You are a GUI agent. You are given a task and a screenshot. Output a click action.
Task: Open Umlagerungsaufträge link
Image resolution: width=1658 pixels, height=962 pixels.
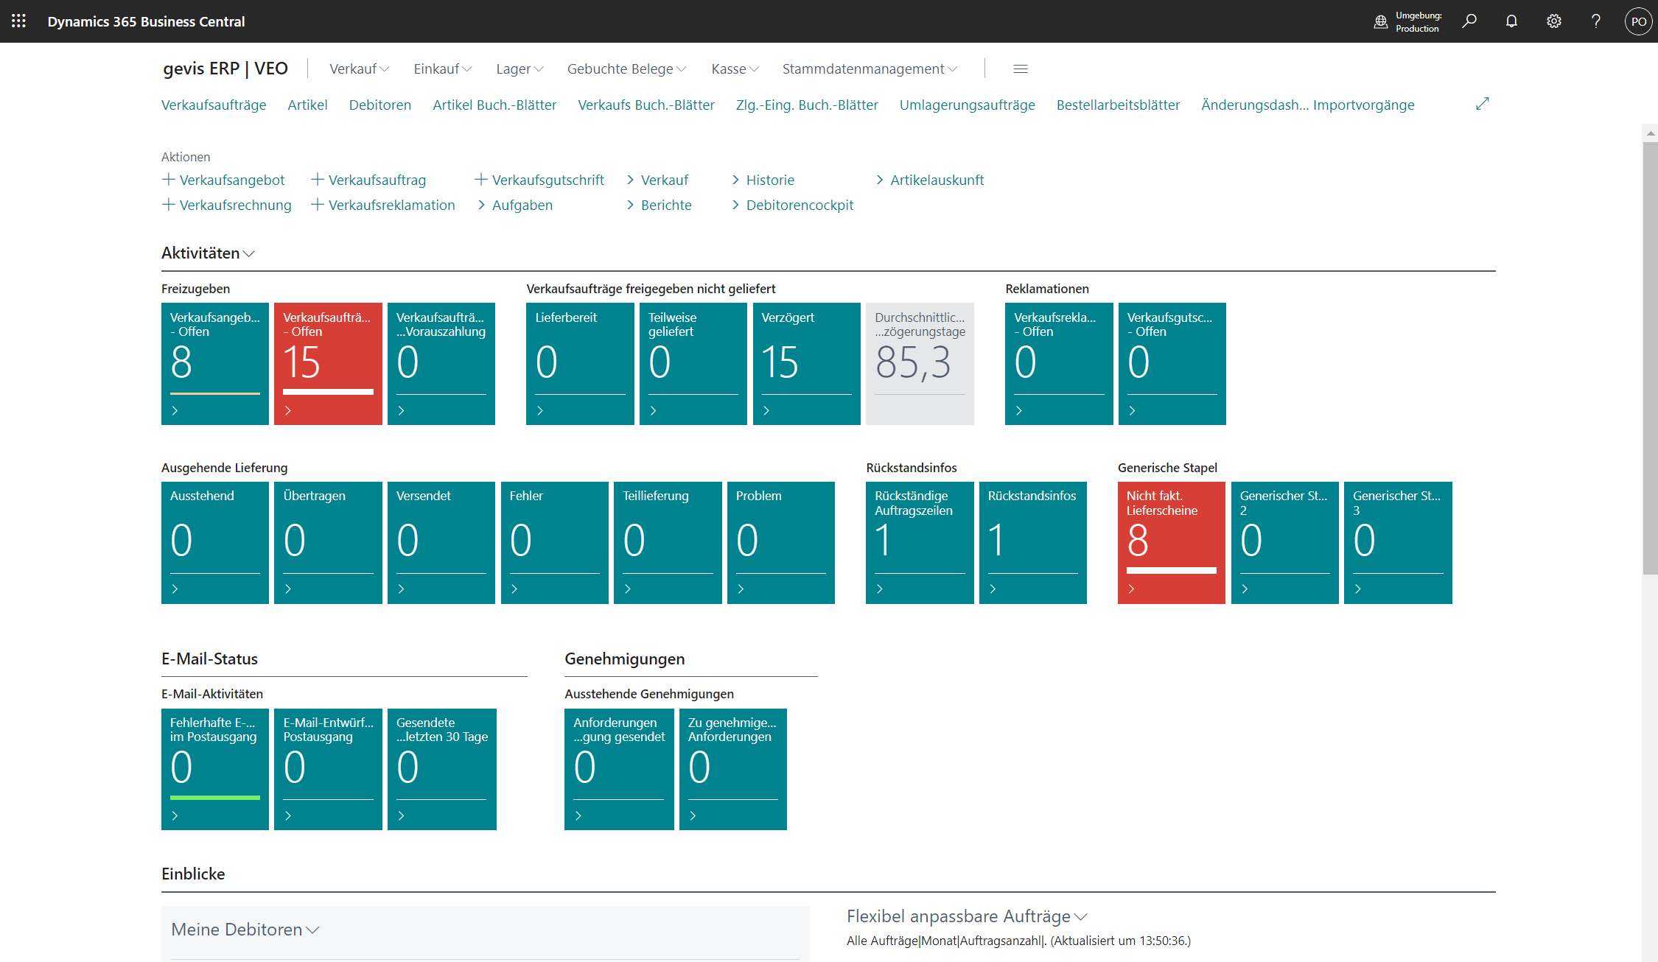[967, 105]
